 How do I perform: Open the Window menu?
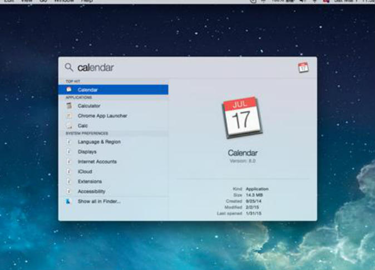pos(64,2)
